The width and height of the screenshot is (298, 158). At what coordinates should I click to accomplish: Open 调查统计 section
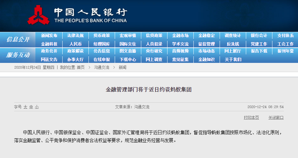pos(233,36)
